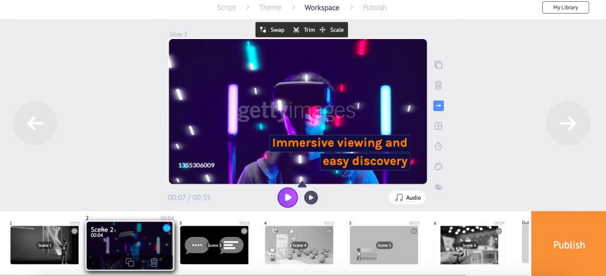Delete slide using the side toolbar trash icon

click(x=439, y=85)
